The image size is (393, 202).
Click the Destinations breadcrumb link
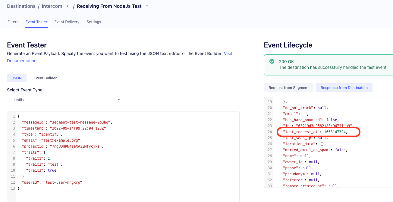[21, 6]
